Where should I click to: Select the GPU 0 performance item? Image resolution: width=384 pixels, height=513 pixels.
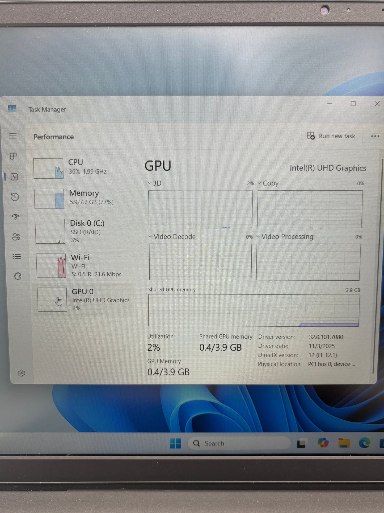click(x=84, y=299)
